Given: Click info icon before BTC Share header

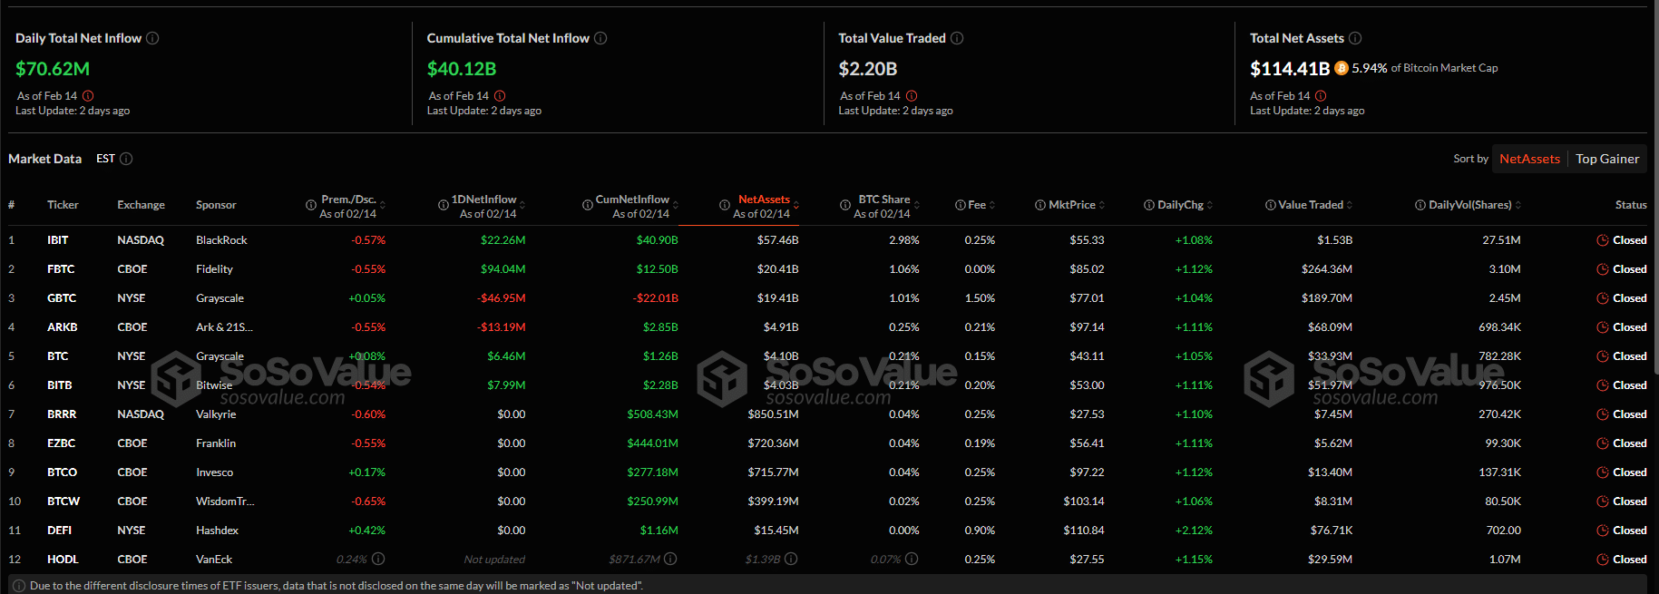Looking at the screenshot, I should pyautogui.click(x=845, y=206).
